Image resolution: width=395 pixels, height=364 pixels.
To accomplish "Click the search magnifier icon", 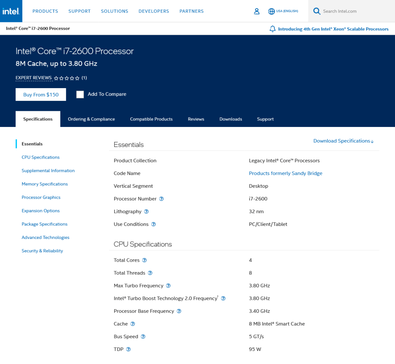I will click(x=317, y=11).
